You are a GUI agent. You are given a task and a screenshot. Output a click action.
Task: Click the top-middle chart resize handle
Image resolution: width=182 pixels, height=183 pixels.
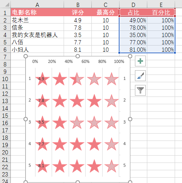(x=78, y=56)
